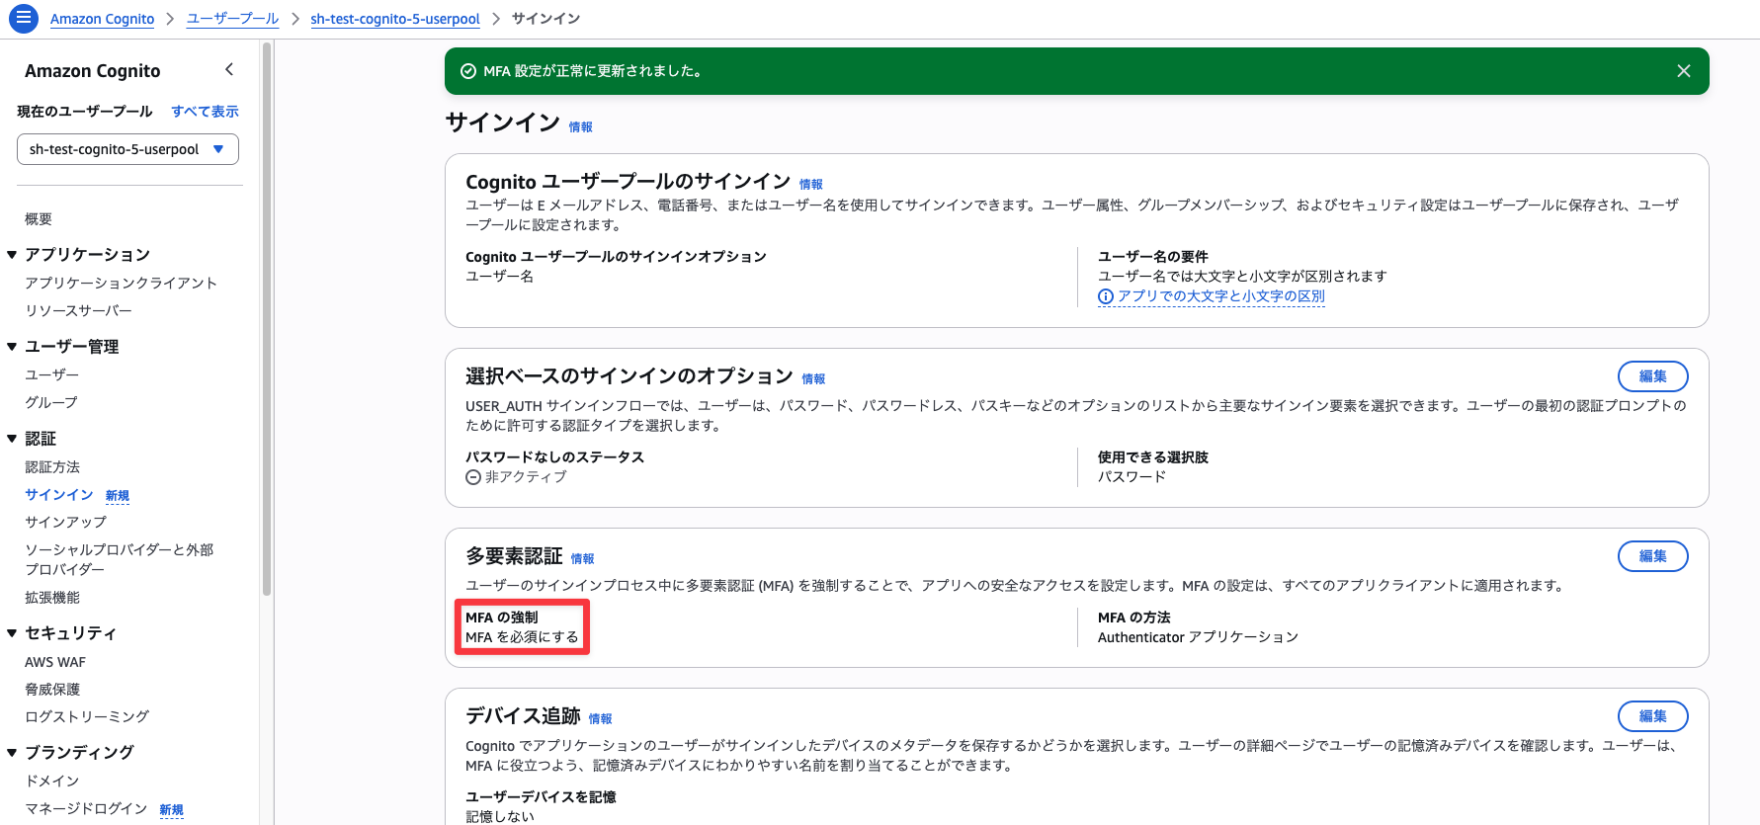
Task: Open アプリでの大文字と小文字の区別 link
Action: point(1220,296)
